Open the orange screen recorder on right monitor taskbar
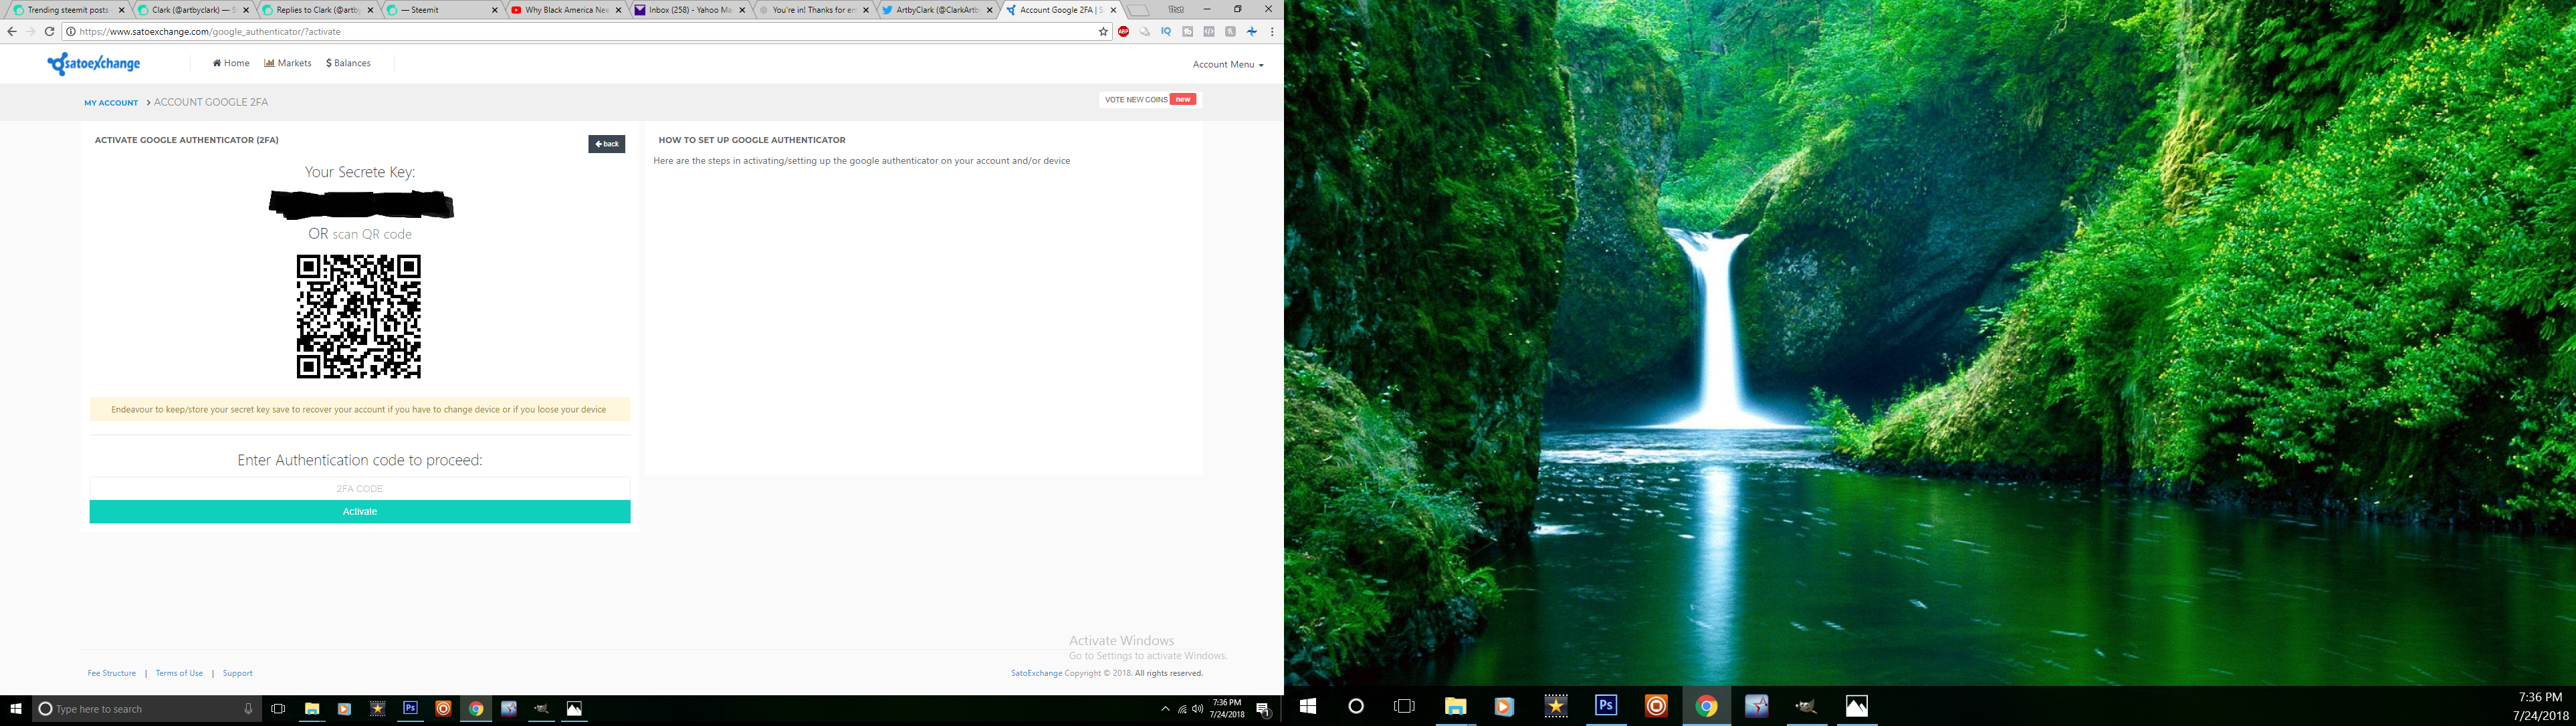Screen dimensions: 2576x726 pyautogui.click(x=1656, y=706)
